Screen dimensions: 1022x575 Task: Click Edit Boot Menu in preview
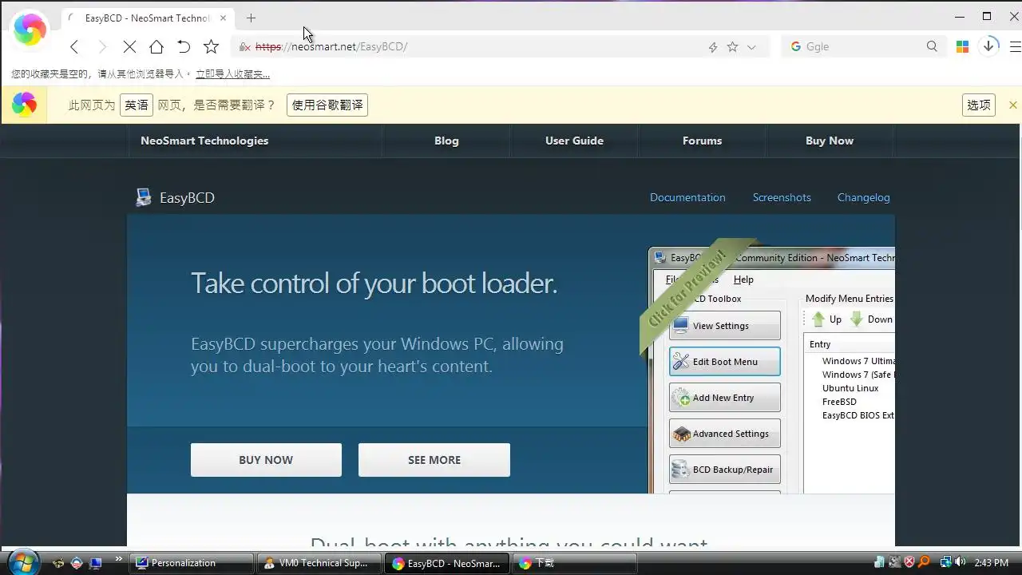[724, 362]
